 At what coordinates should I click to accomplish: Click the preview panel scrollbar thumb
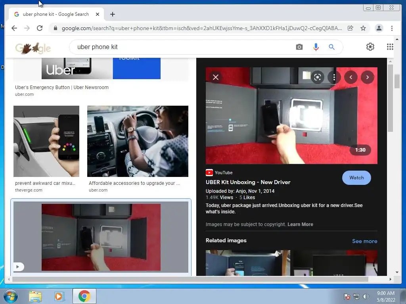click(390, 98)
